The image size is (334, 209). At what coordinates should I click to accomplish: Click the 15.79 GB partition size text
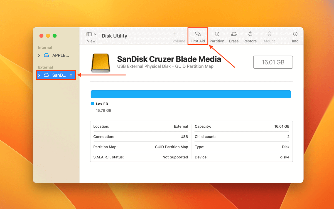coord(104,110)
